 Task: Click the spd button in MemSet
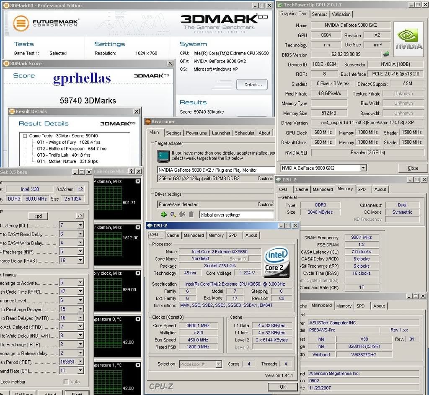pyautogui.click(x=38, y=216)
